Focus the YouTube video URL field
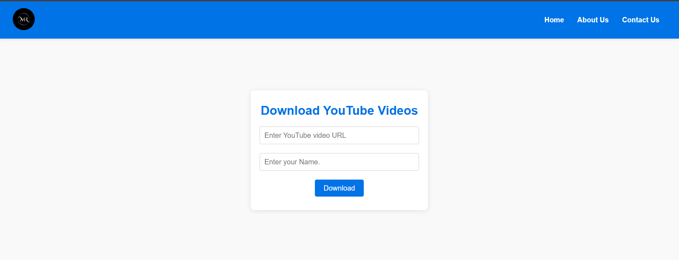Viewport: 679px width, 260px height. click(x=339, y=135)
